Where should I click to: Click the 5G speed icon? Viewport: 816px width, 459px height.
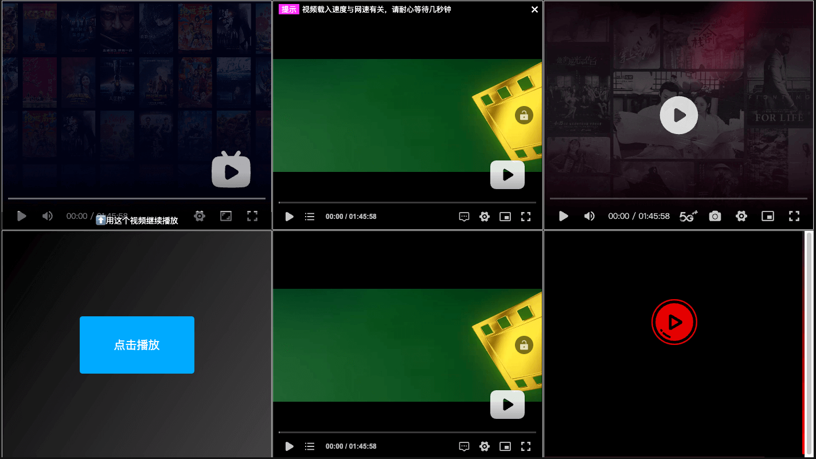(688, 216)
